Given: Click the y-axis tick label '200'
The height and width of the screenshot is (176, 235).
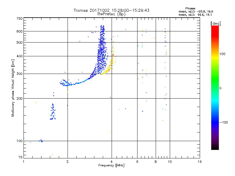Looking at the screenshot, I should tap(19, 99).
